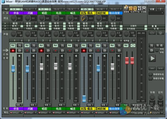Screen dimensions: 167x119
Task: Click the global 独 button on right panel
Action: click(151, 46)
